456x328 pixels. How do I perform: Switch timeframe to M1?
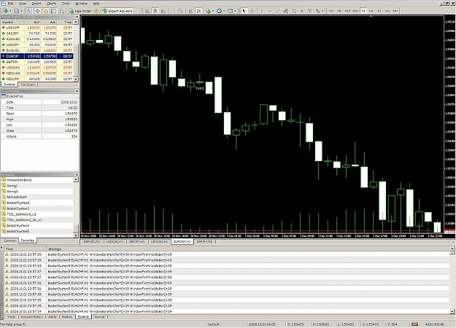(331, 11)
